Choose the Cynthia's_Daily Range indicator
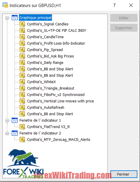This screenshot has width=140, height=182. tap(45, 63)
